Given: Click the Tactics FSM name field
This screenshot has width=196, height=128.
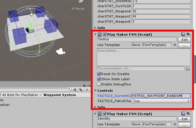Looking at the screenshot, I should [137, 39].
